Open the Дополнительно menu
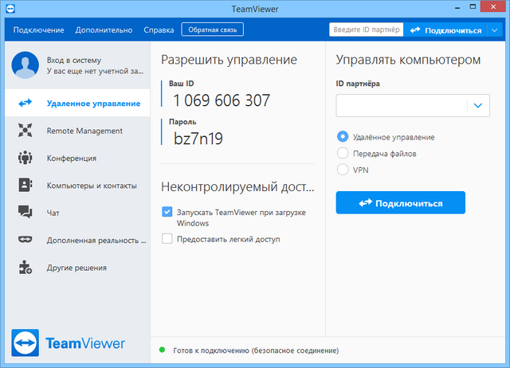 point(104,30)
